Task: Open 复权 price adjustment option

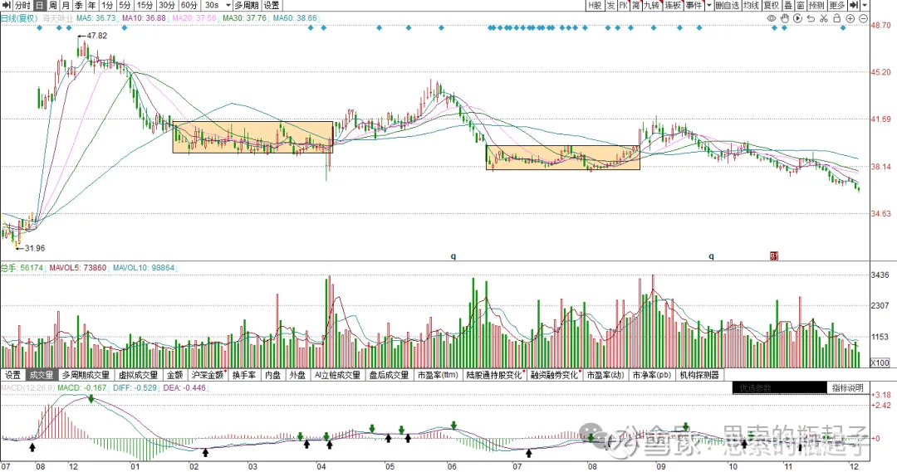Action: pyautogui.click(x=771, y=5)
